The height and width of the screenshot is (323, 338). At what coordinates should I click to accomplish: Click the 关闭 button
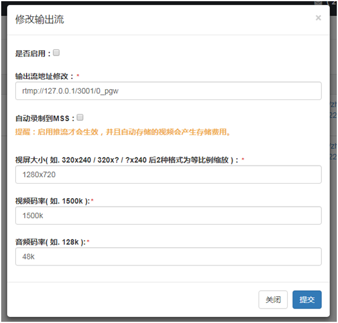(x=273, y=300)
